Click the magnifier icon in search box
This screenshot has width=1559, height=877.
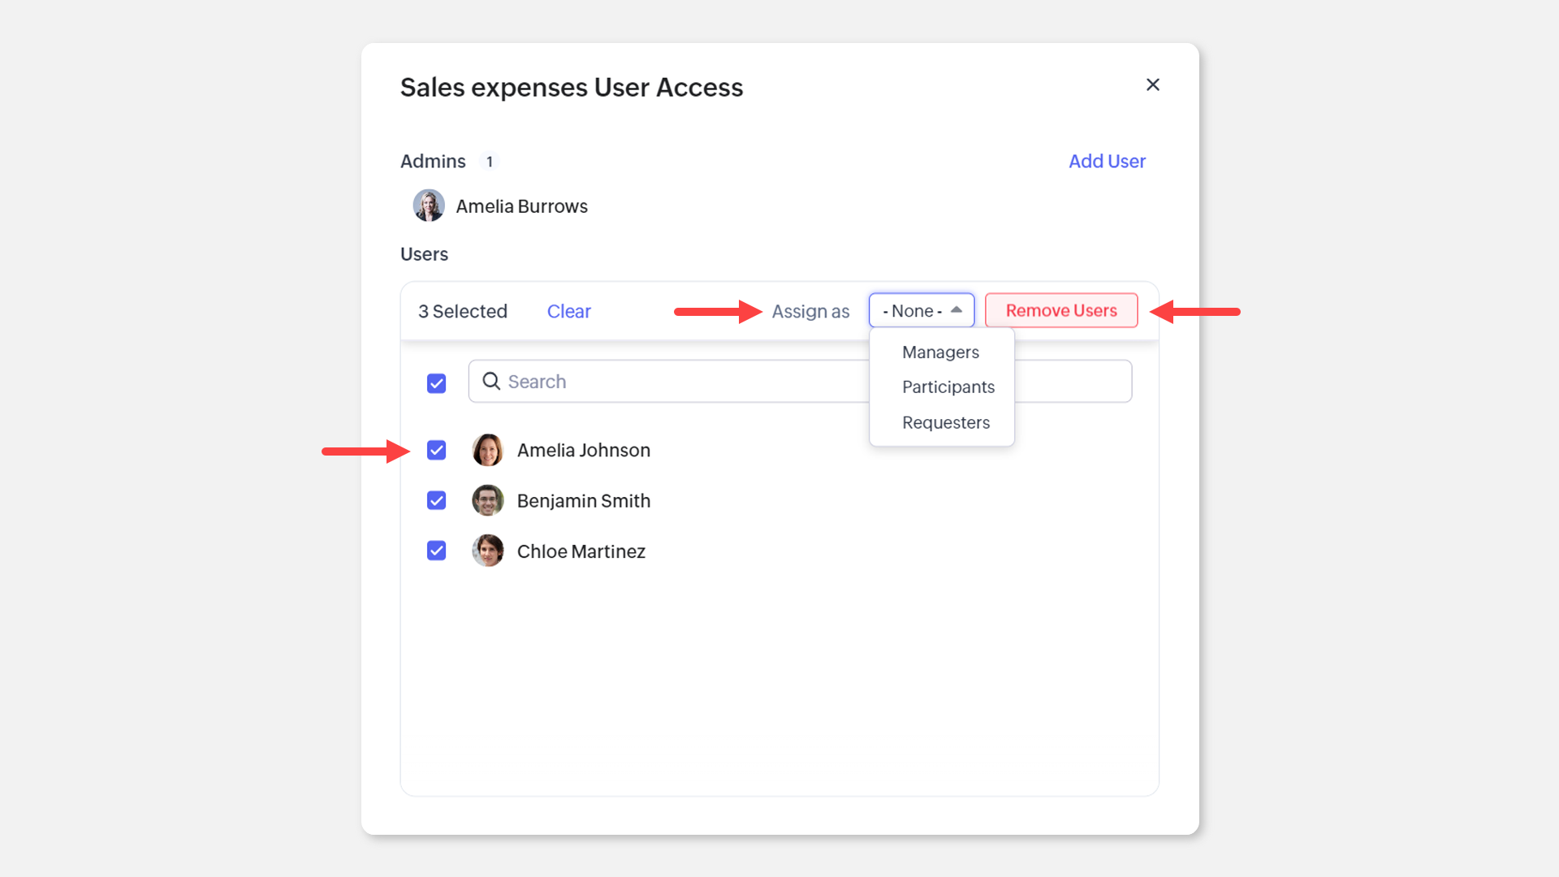pyautogui.click(x=491, y=381)
